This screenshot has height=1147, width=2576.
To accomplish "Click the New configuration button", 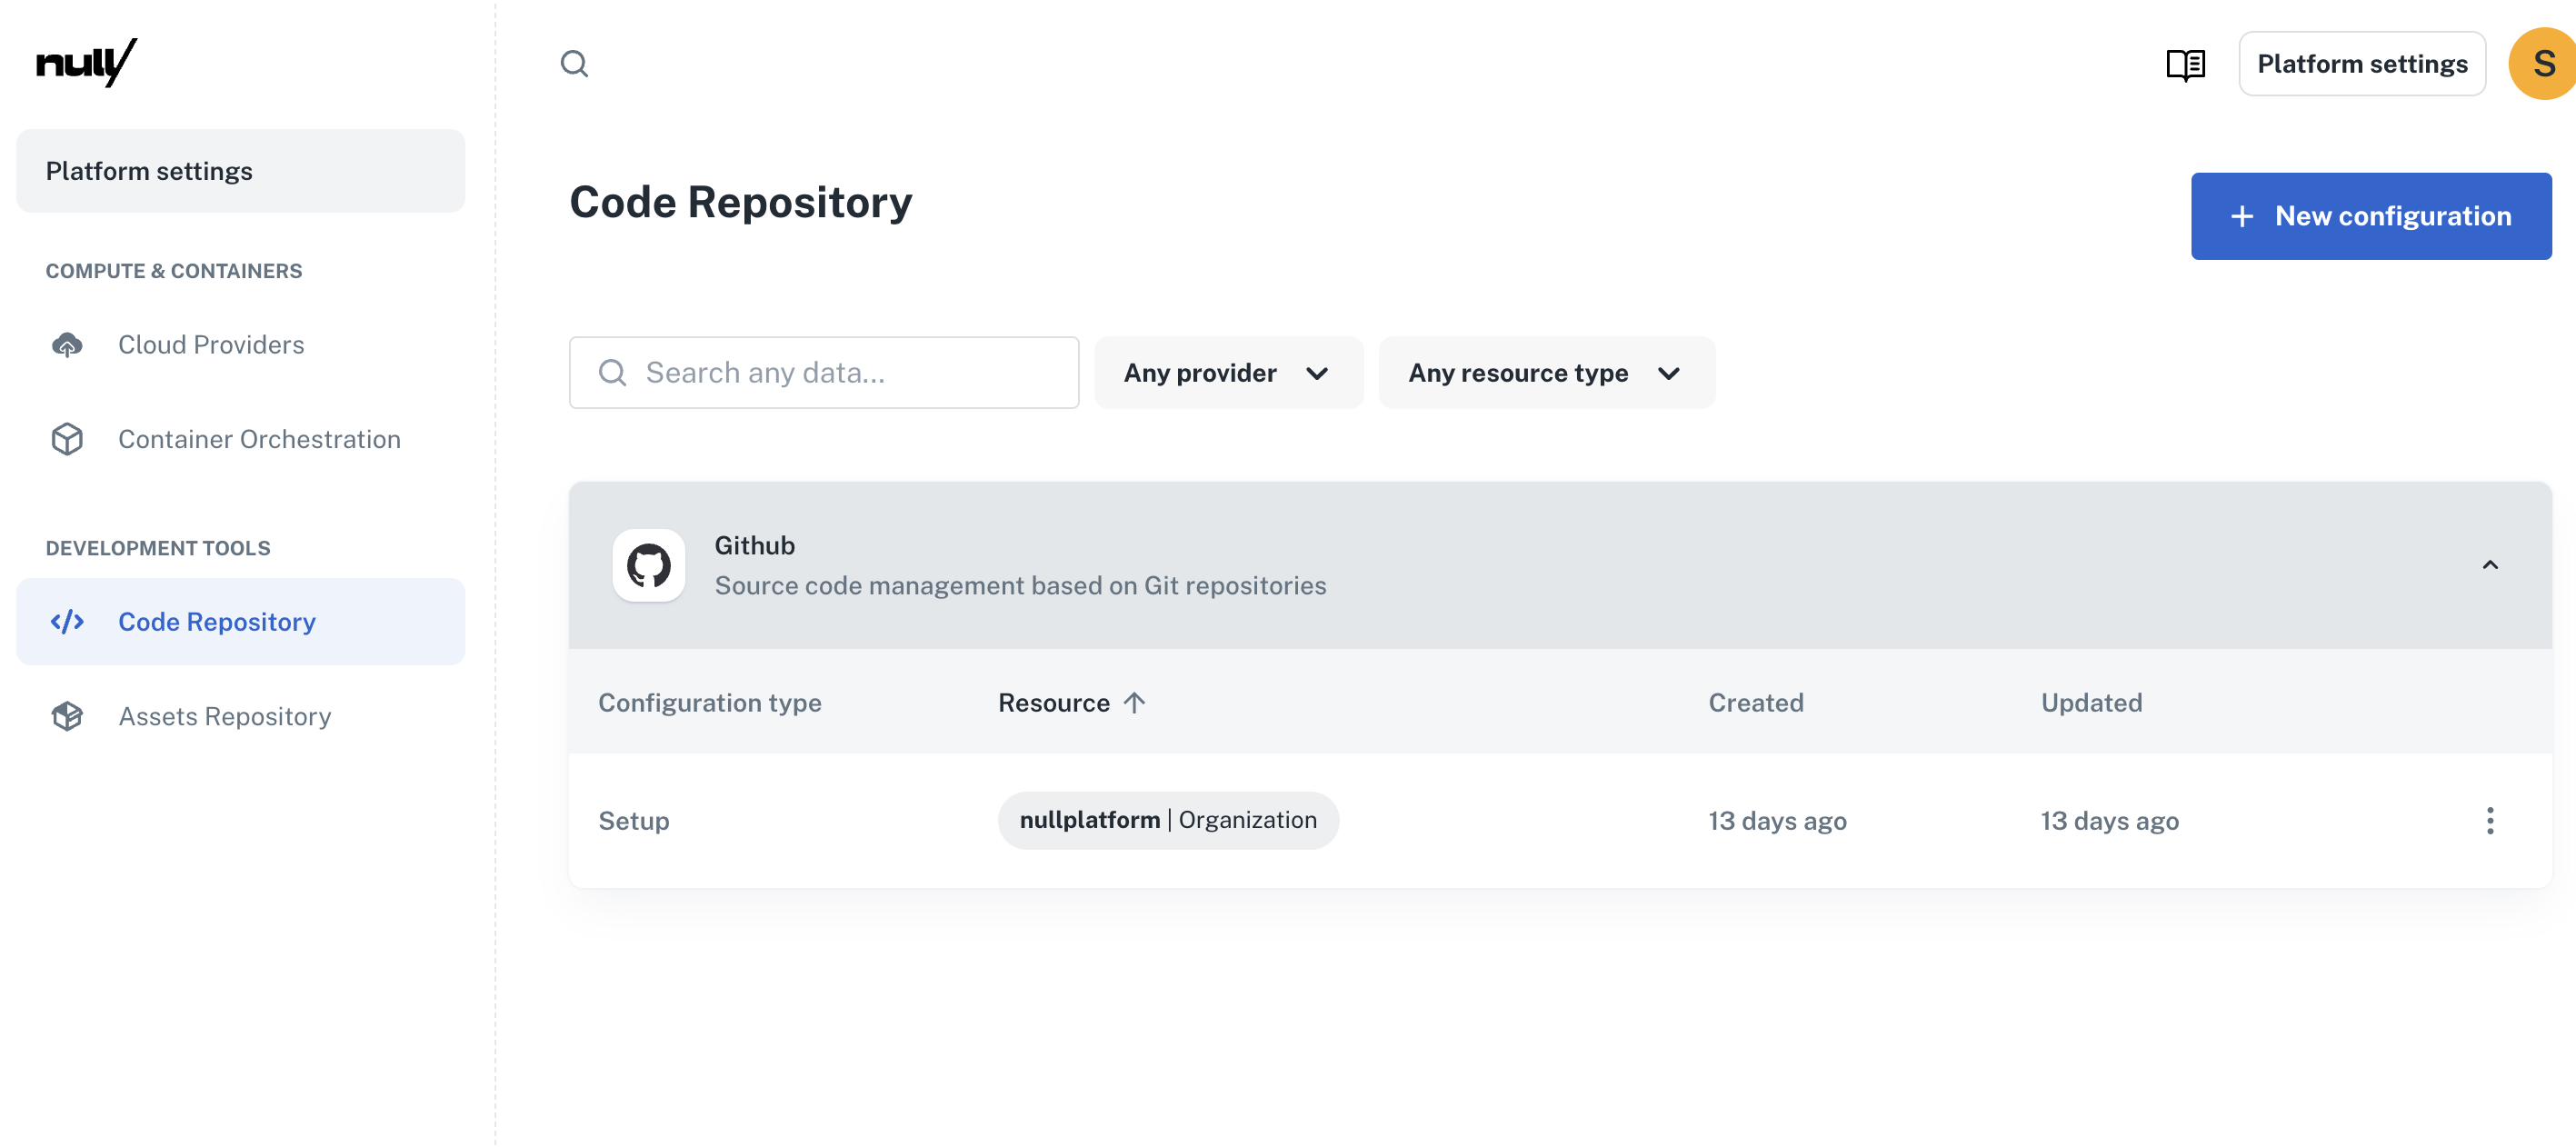I will point(2371,217).
